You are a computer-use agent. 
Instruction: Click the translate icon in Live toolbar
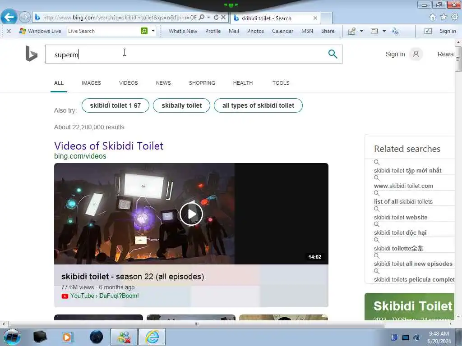(x=395, y=31)
